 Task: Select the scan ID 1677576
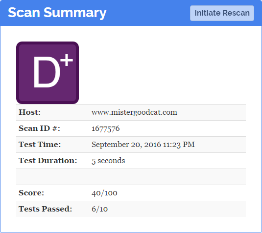tap(106, 128)
